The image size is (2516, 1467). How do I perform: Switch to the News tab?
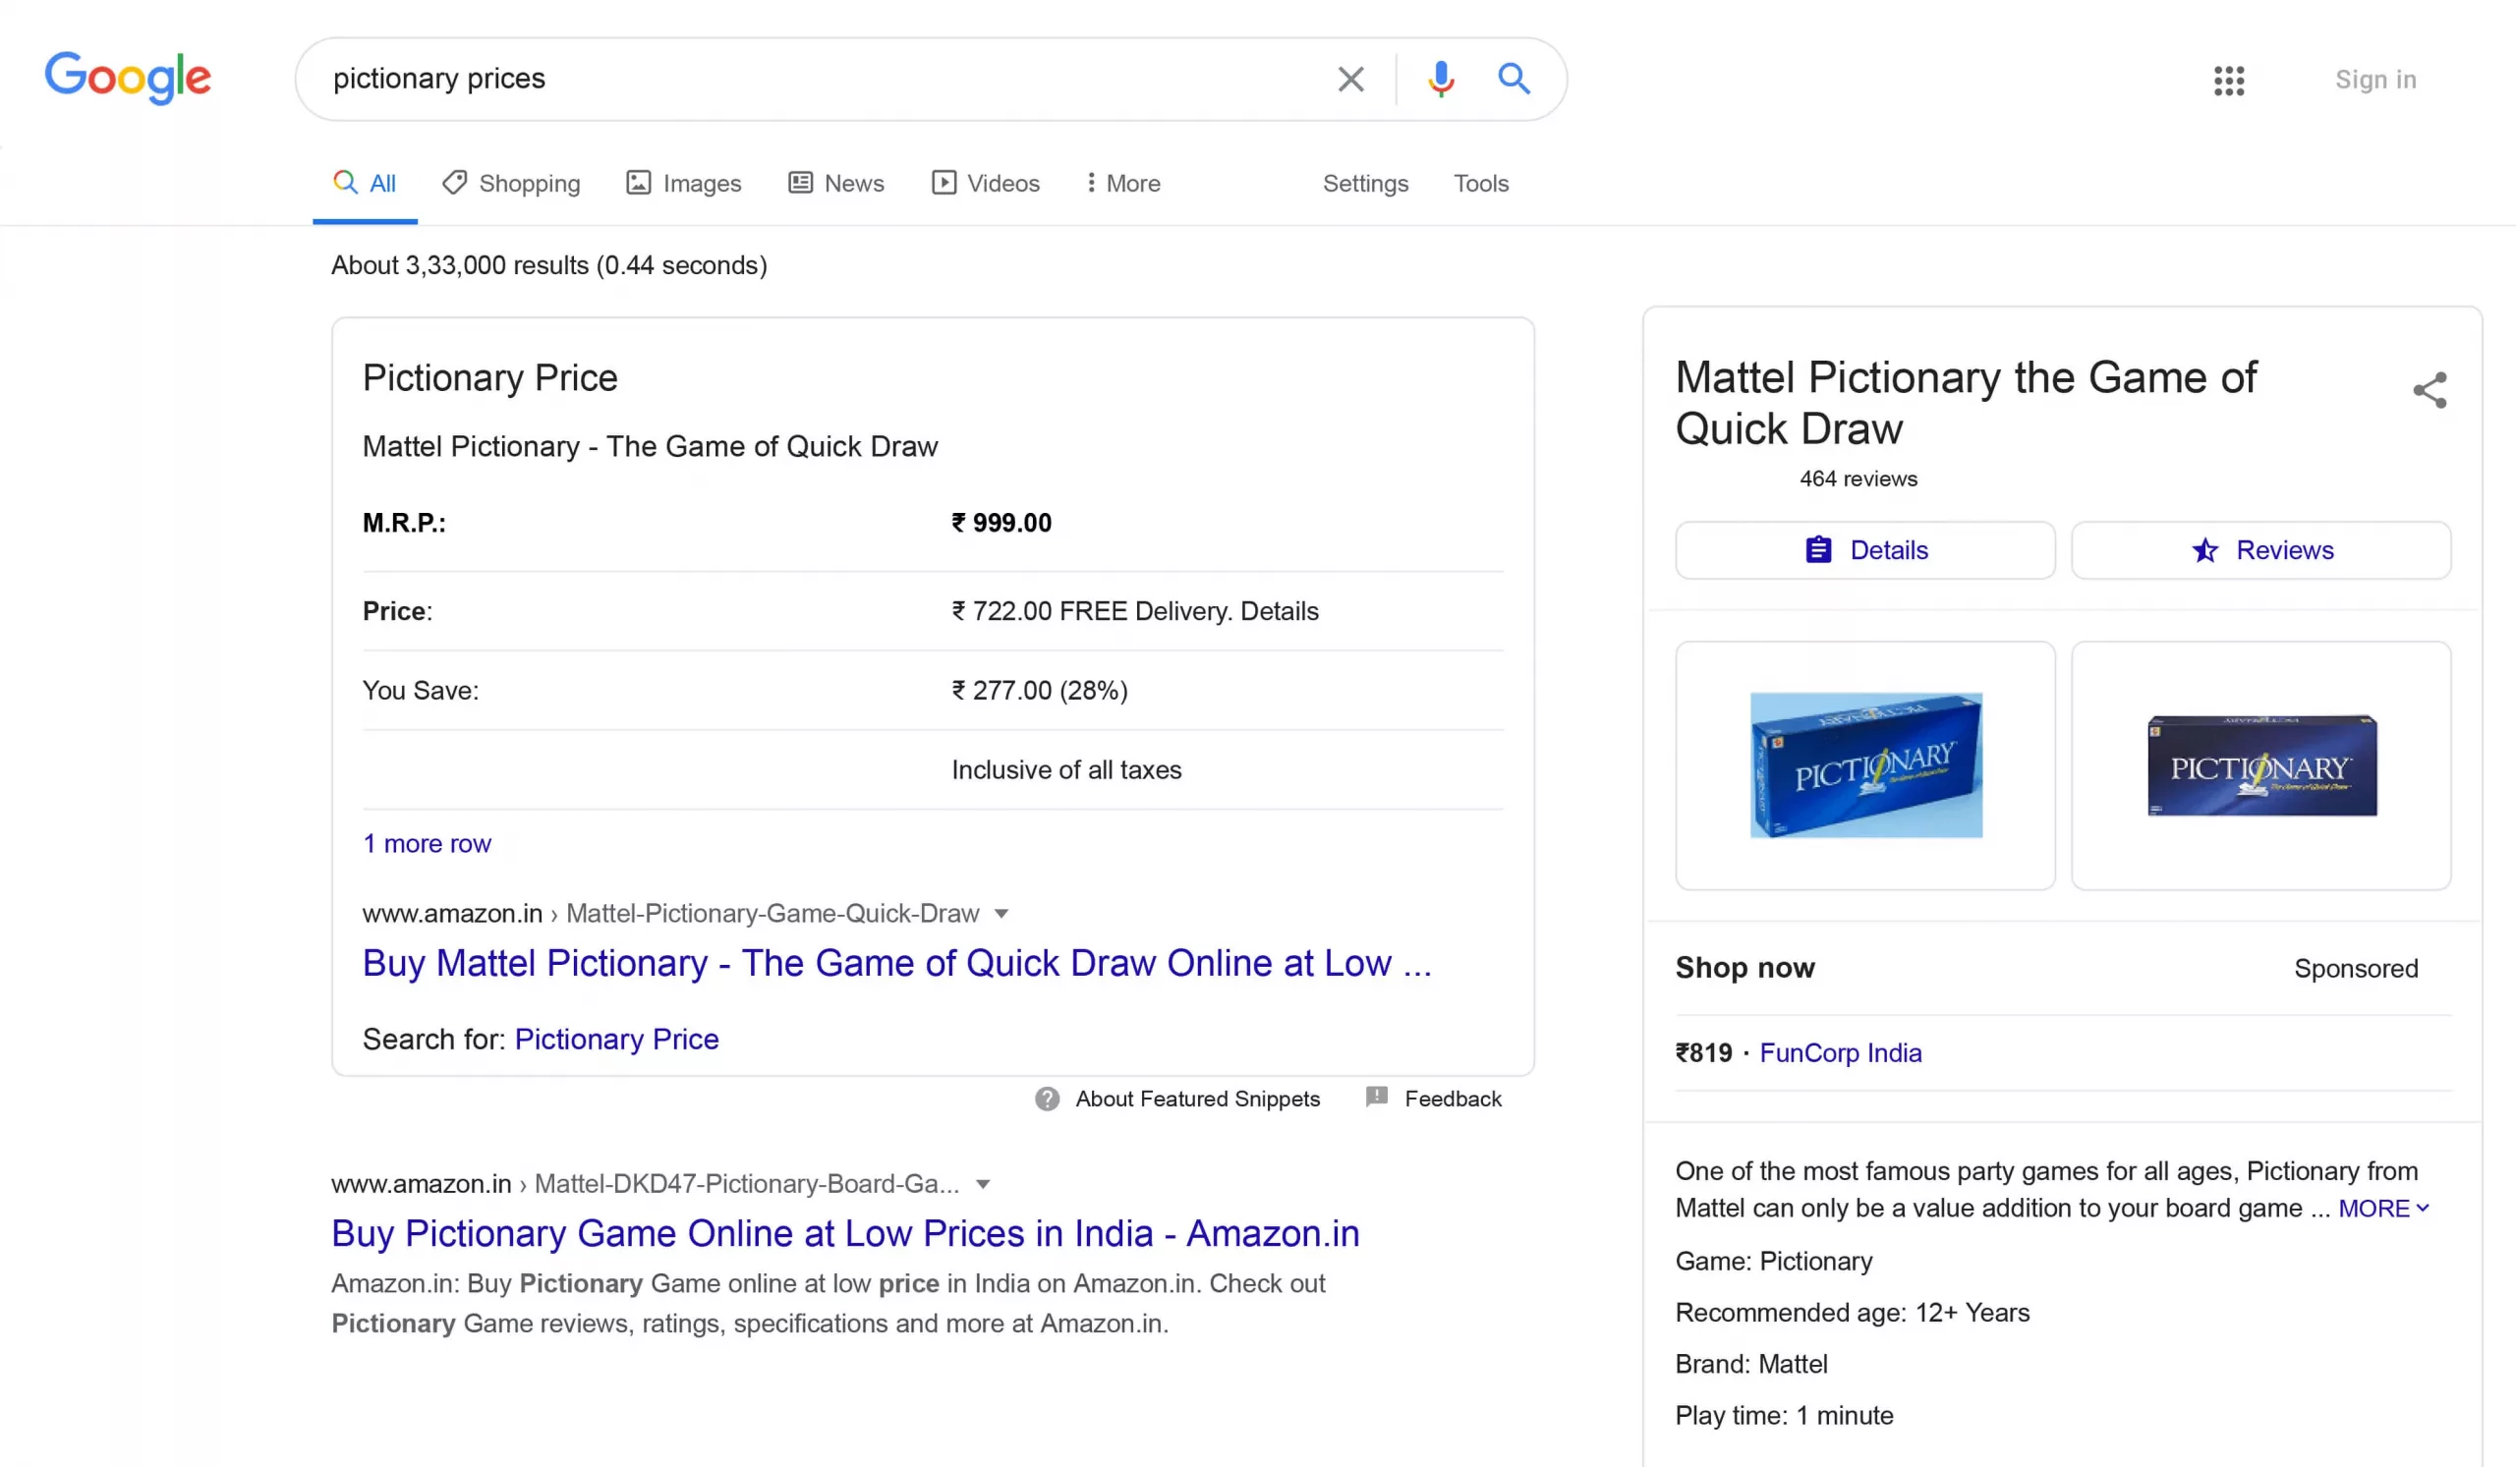(x=835, y=184)
